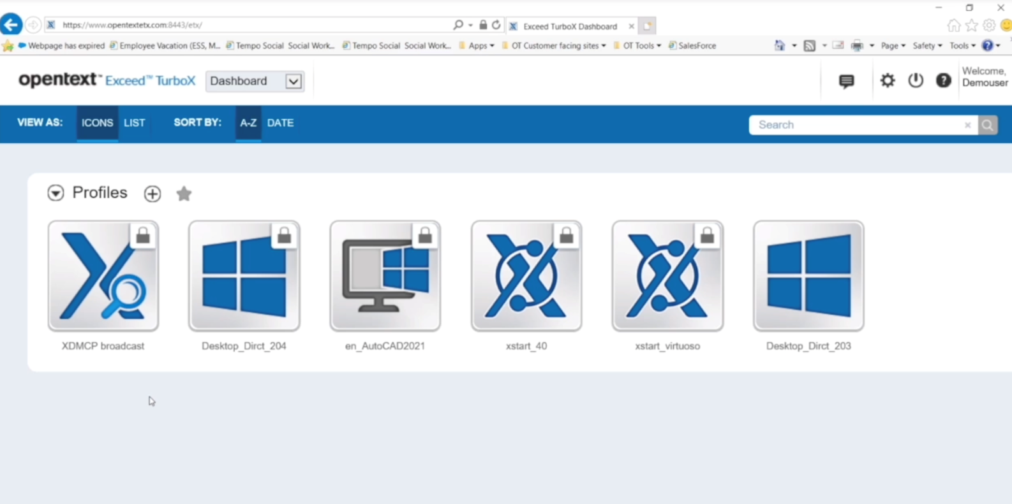
Task: Open the Dashboard dropdown
Action: 255,81
